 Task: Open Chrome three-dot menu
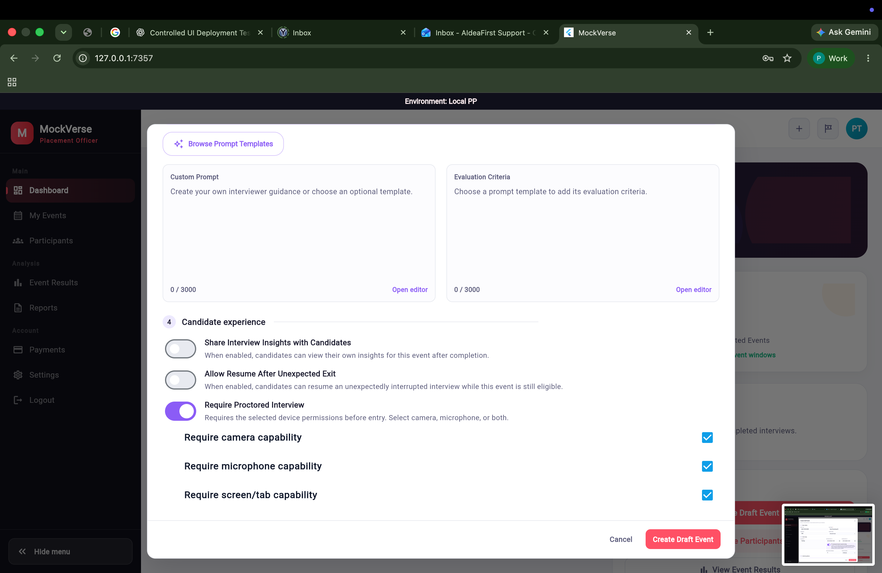coord(868,58)
